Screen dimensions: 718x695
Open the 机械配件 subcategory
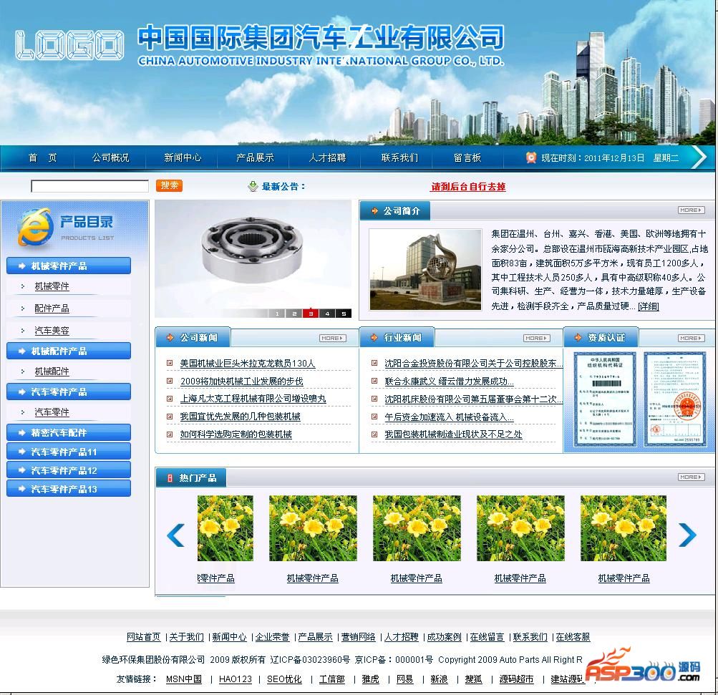(x=52, y=371)
